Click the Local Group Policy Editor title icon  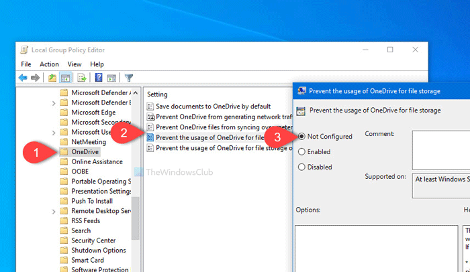click(24, 50)
